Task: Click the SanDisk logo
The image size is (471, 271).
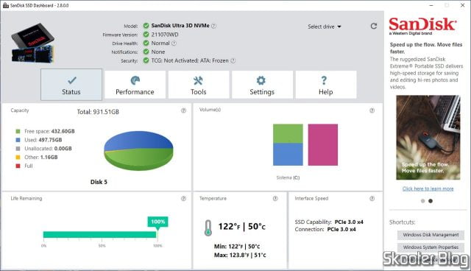Action: pyautogui.click(x=422, y=26)
